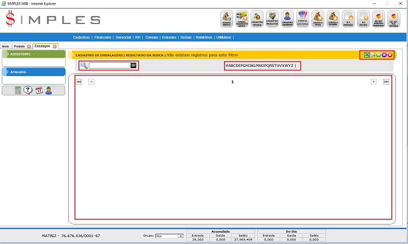Screen dimensions: 408x244
Task: Open Config Sistema color fan icon
Action: [x=303, y=18]
